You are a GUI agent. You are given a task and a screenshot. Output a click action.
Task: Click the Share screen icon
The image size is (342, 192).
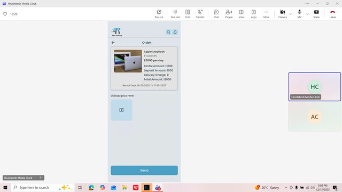[316, 14]
